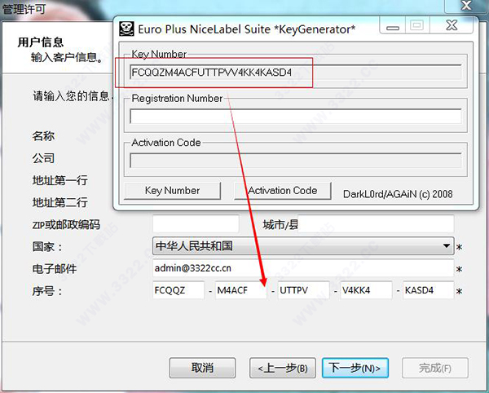The height and width of the screenshot is (393, 489).
Task: Click the DarkL0rd/AGAiN (c) 2008 credit text
Action: (398, 194)
